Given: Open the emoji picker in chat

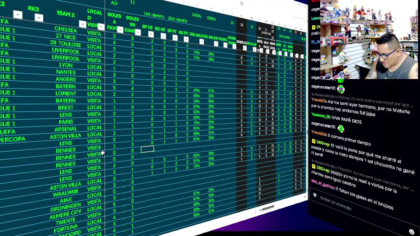Looking at the screenshot, I should pyautogui.click(x=412, y=232).
